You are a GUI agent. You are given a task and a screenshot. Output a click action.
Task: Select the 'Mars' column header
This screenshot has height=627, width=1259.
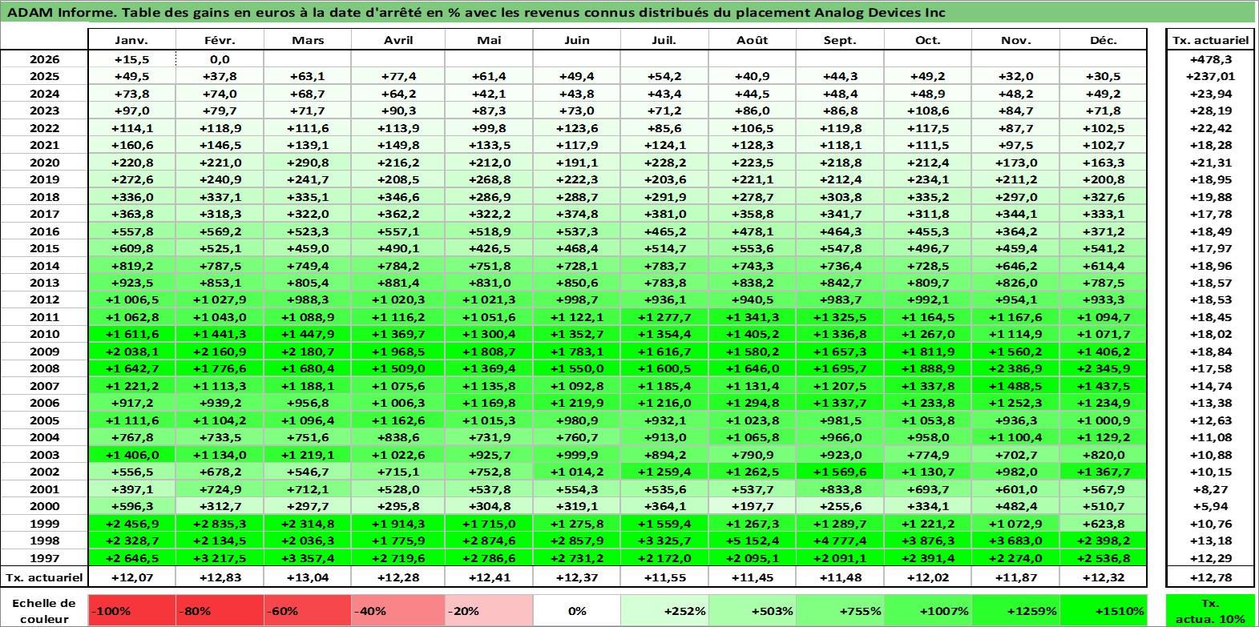[308, 40]
